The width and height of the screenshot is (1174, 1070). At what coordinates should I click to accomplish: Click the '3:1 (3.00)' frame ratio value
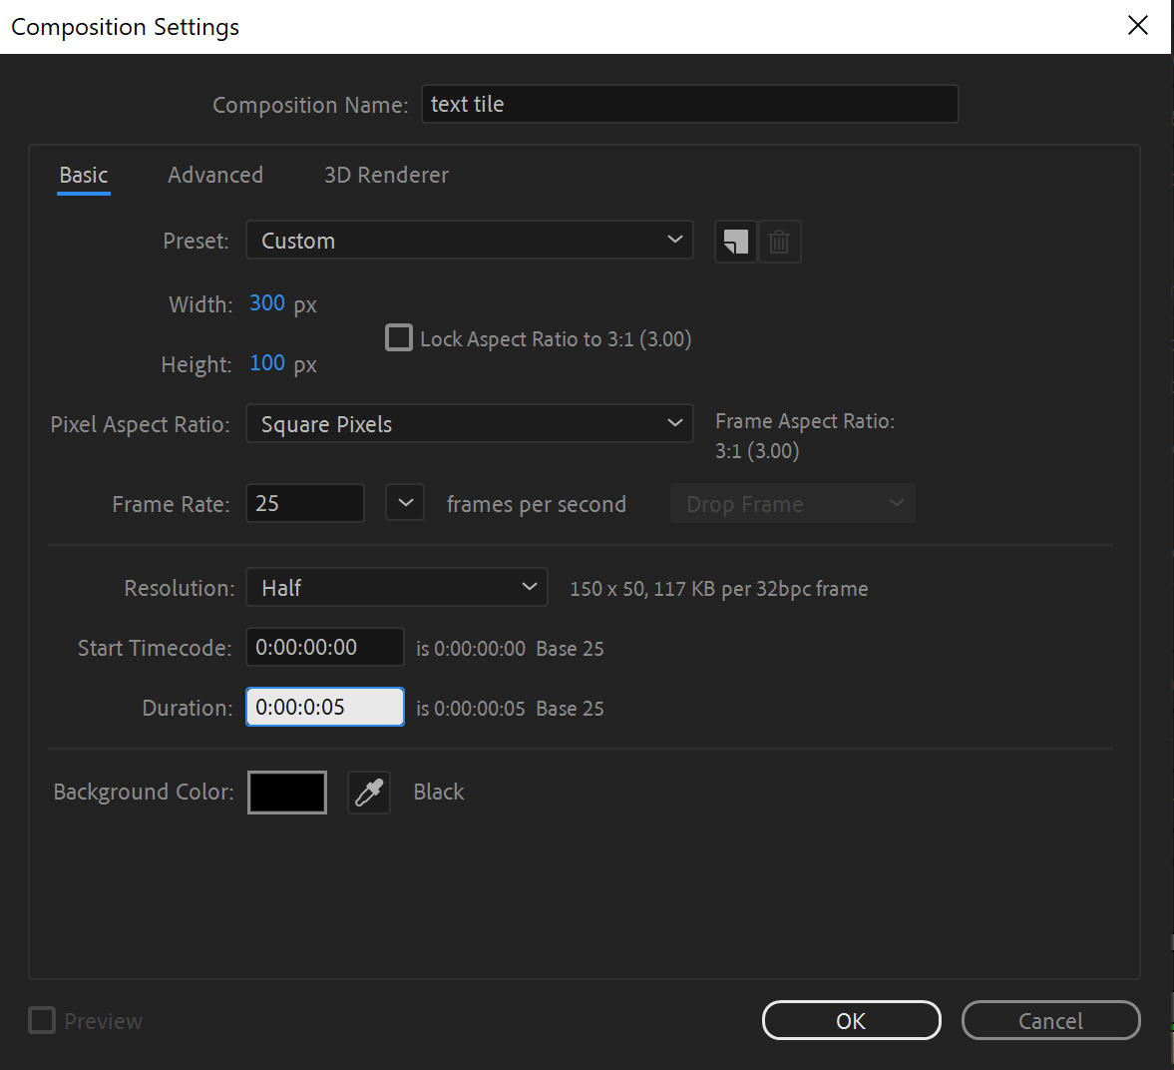[757, 451]
